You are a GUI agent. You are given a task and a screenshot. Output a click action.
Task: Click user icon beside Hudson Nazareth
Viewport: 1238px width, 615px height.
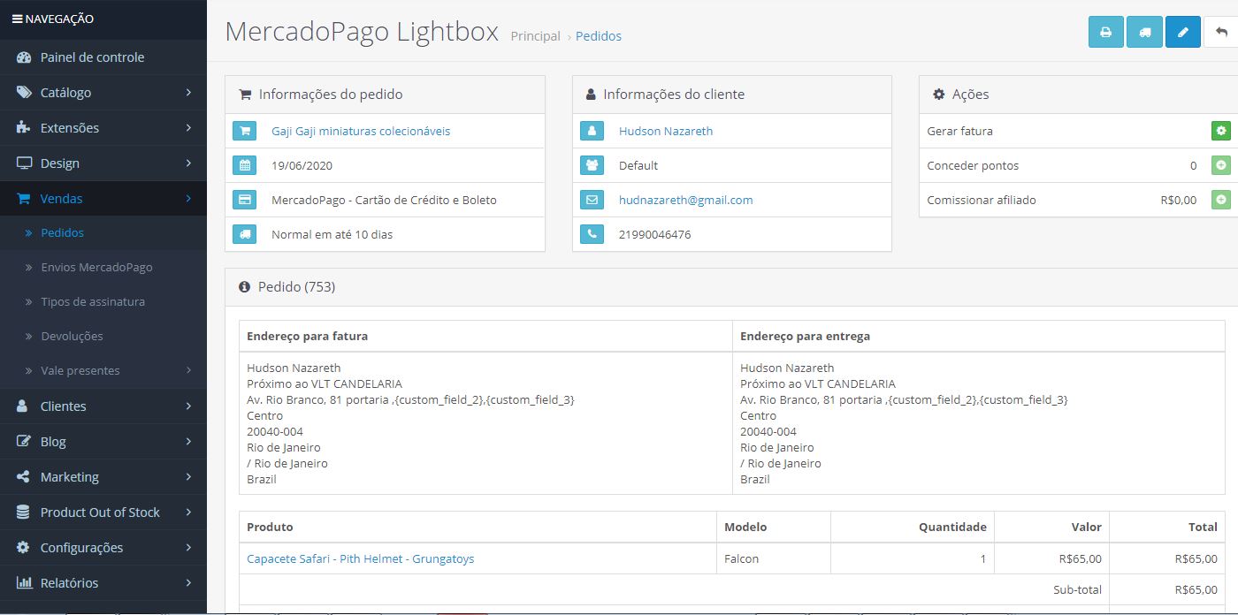(592, 131)
